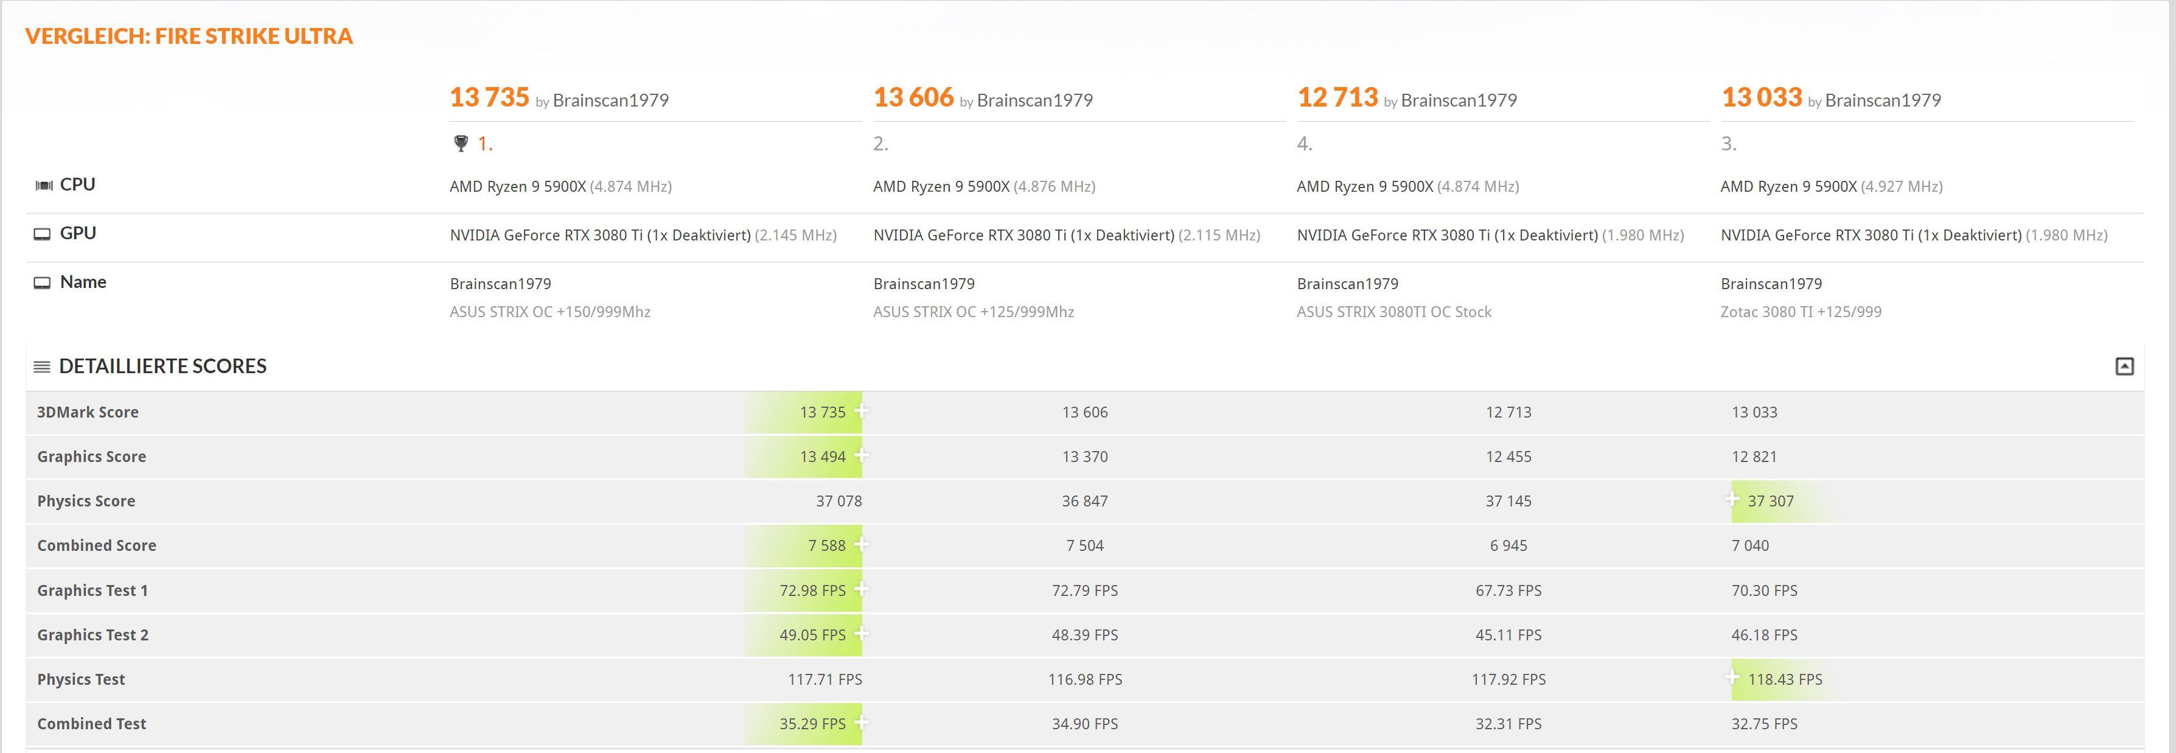This screenshot has height=753, width=2176.
Task: Click the ASUS STRIX OC +125/999Mhz description
Action: click(x=974, y=312)
